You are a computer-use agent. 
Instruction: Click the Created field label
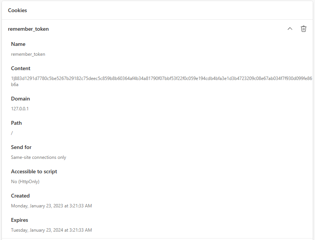[20, 196]
